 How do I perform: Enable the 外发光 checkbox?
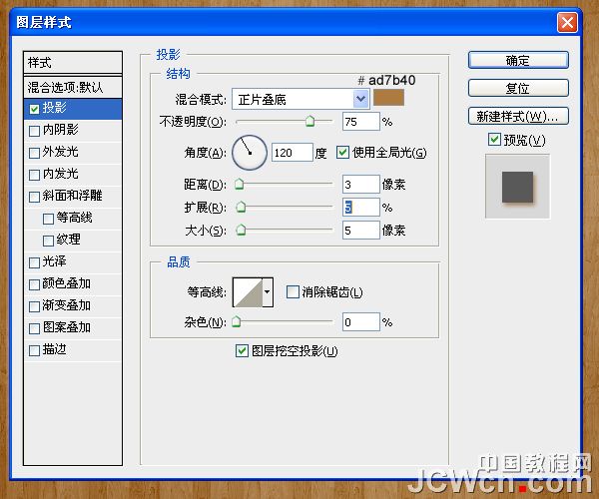point(34,153)
